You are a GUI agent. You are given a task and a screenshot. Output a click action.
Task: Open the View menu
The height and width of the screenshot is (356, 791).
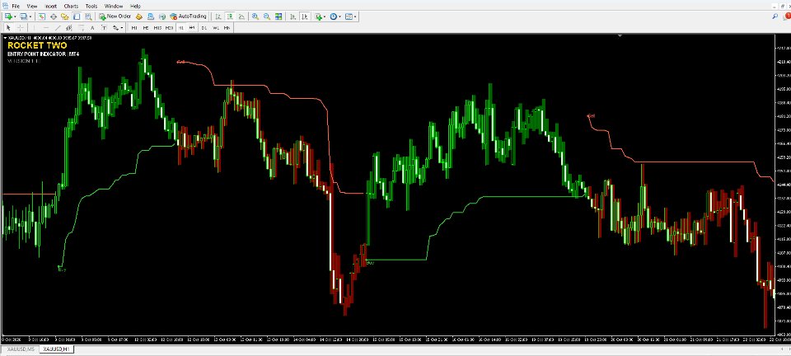tap(32, 6)
